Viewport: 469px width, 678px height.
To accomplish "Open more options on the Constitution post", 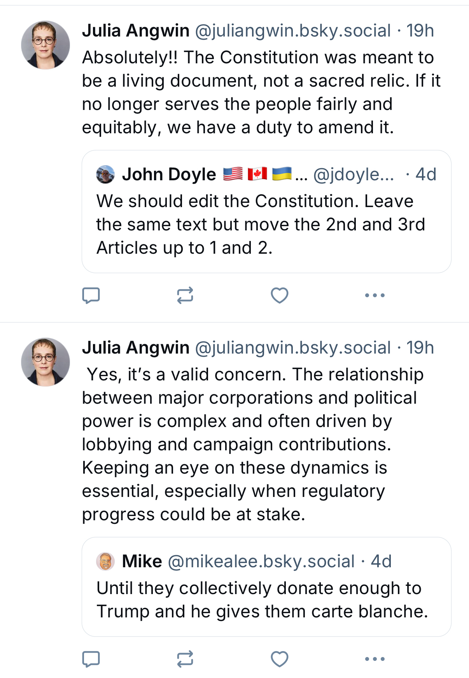I will [x=374, y=295].
